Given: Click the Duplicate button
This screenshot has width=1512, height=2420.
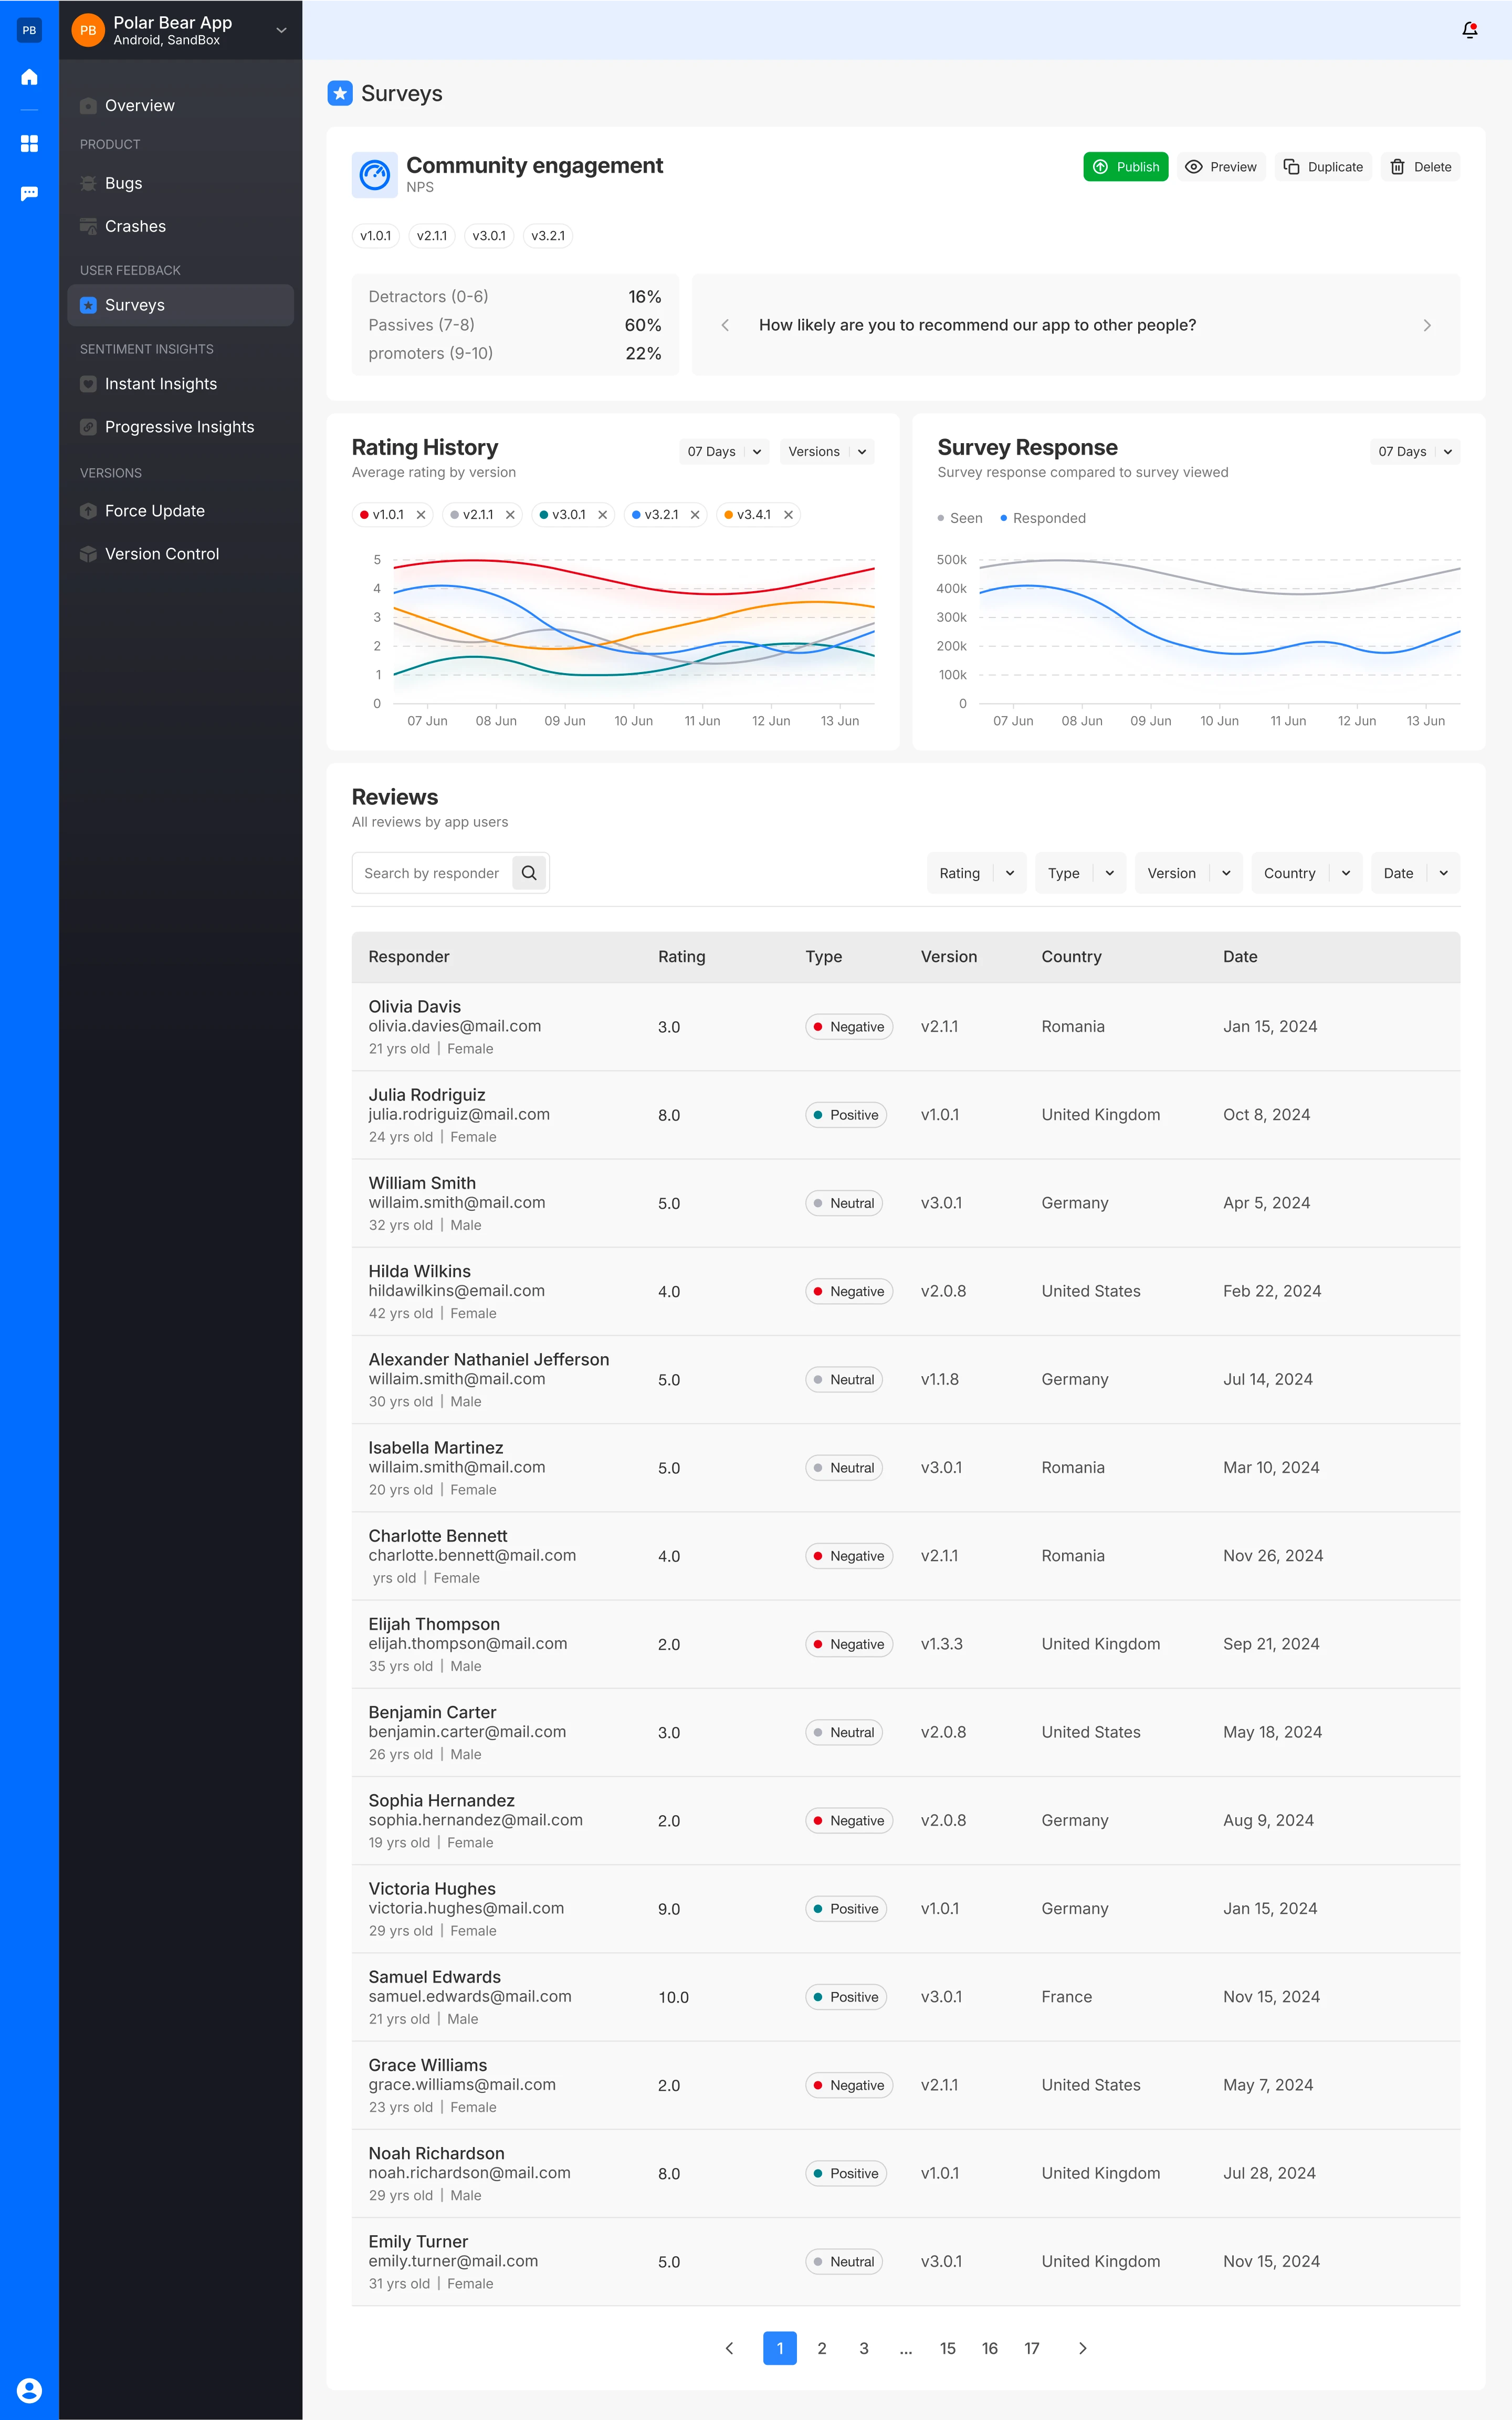Looking at the screenshot, I should [x=1323, y=167].
